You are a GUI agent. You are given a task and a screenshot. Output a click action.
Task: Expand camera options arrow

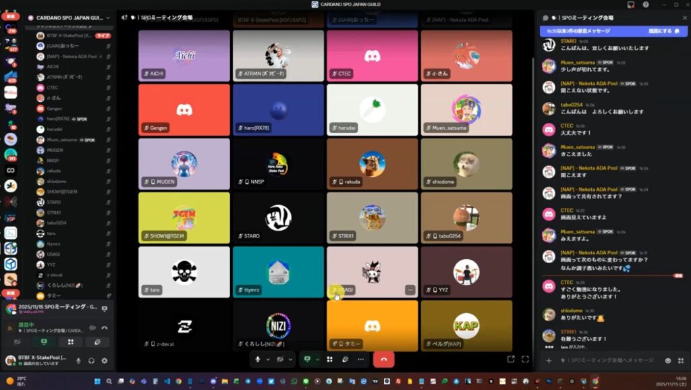click(x=290, y=360)
